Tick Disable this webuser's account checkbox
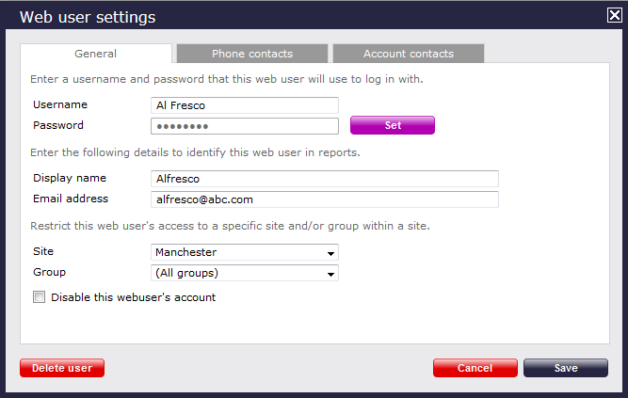628x398 pixels. tap(40, 297)
